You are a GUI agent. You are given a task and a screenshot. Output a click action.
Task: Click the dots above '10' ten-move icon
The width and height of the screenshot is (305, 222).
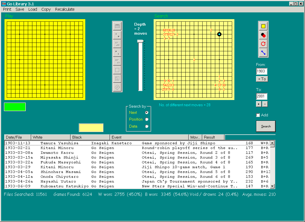(117, 61)
